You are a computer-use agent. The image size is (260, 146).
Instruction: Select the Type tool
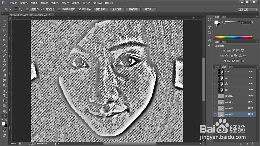[4, 96]
